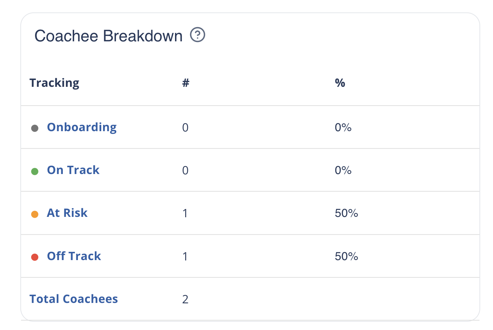493x330 pixels.
Task: Click the red Off Track status dot
Action: point(35,257)
